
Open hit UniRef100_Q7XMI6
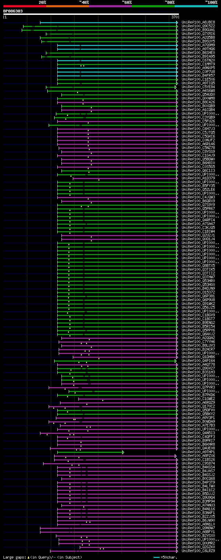pyautogui.click(x=198, y=34)
